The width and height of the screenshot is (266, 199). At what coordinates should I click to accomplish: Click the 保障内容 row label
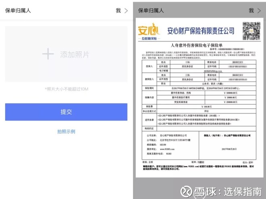tap(149, 97)
